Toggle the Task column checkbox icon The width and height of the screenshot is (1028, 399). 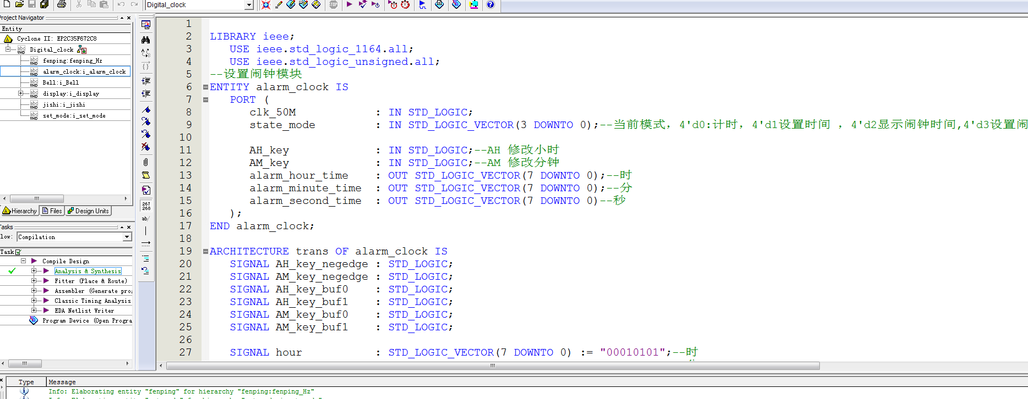[18, 252]
